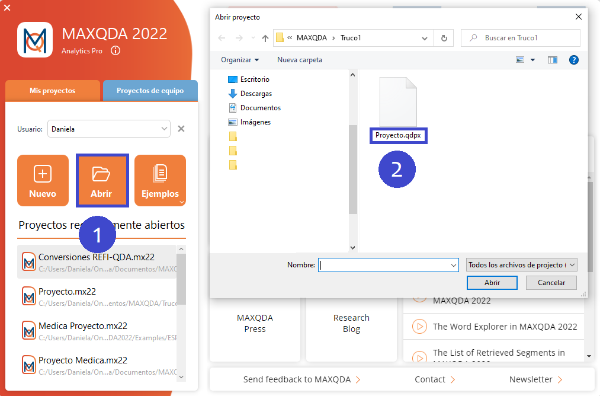
Task: Click the Proyecto Medica.mx22 project icon
Action: [29, 365]
